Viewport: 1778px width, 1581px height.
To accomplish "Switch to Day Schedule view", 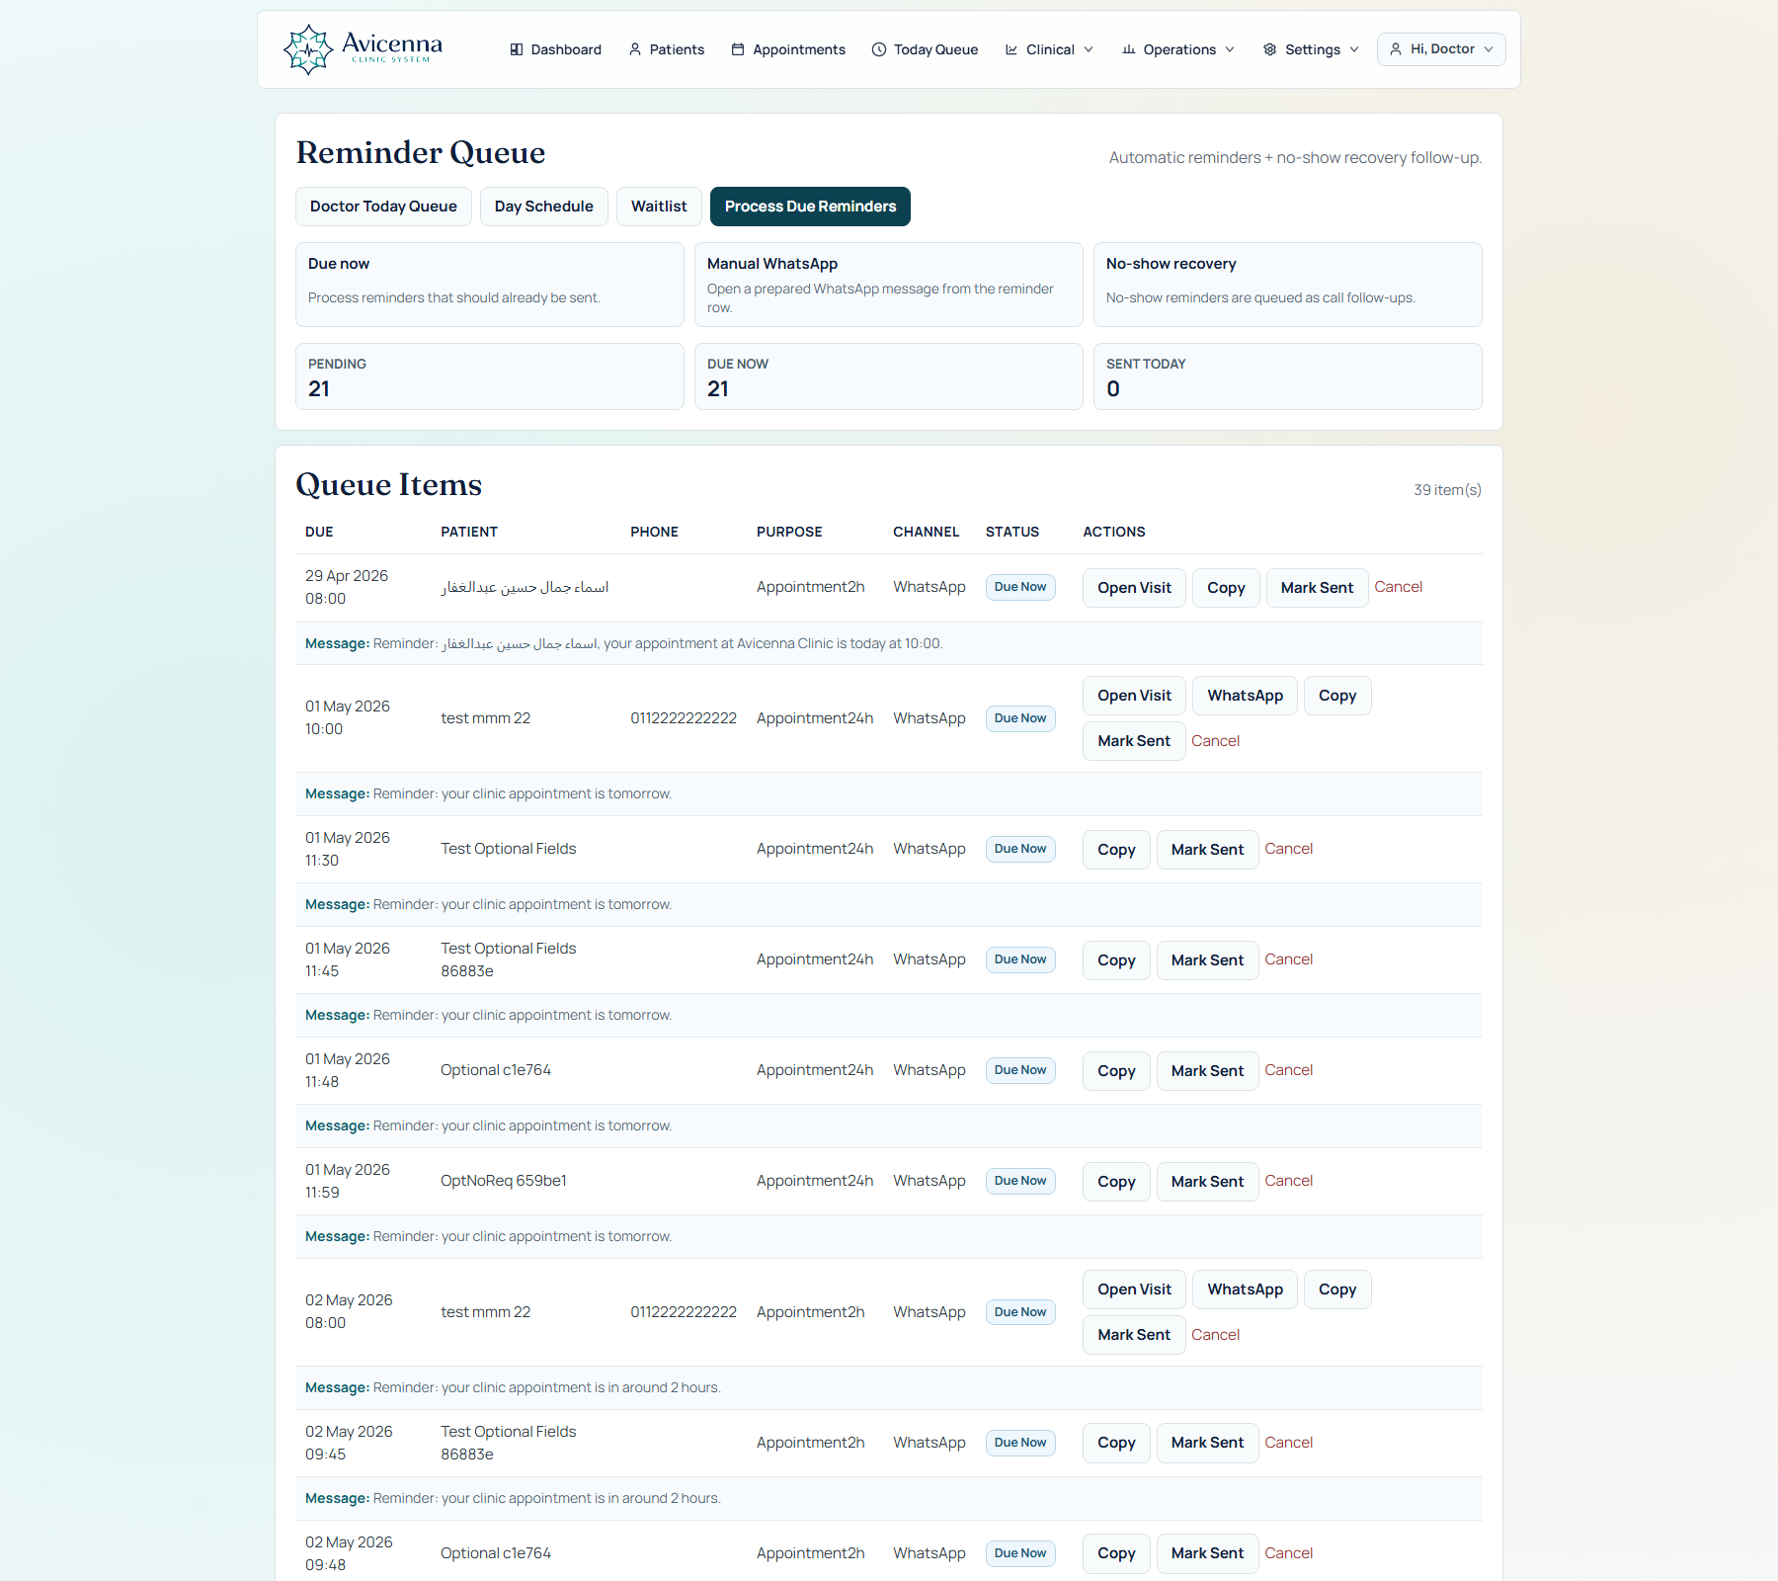I will 544,207.
